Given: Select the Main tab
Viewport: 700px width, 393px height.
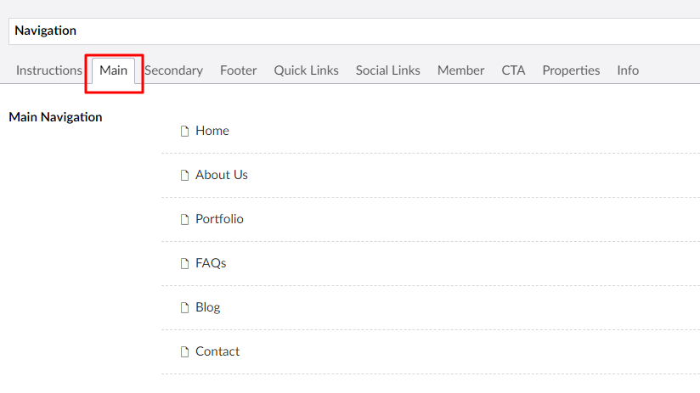Looking at the screenshot, I should click(113, 70).
